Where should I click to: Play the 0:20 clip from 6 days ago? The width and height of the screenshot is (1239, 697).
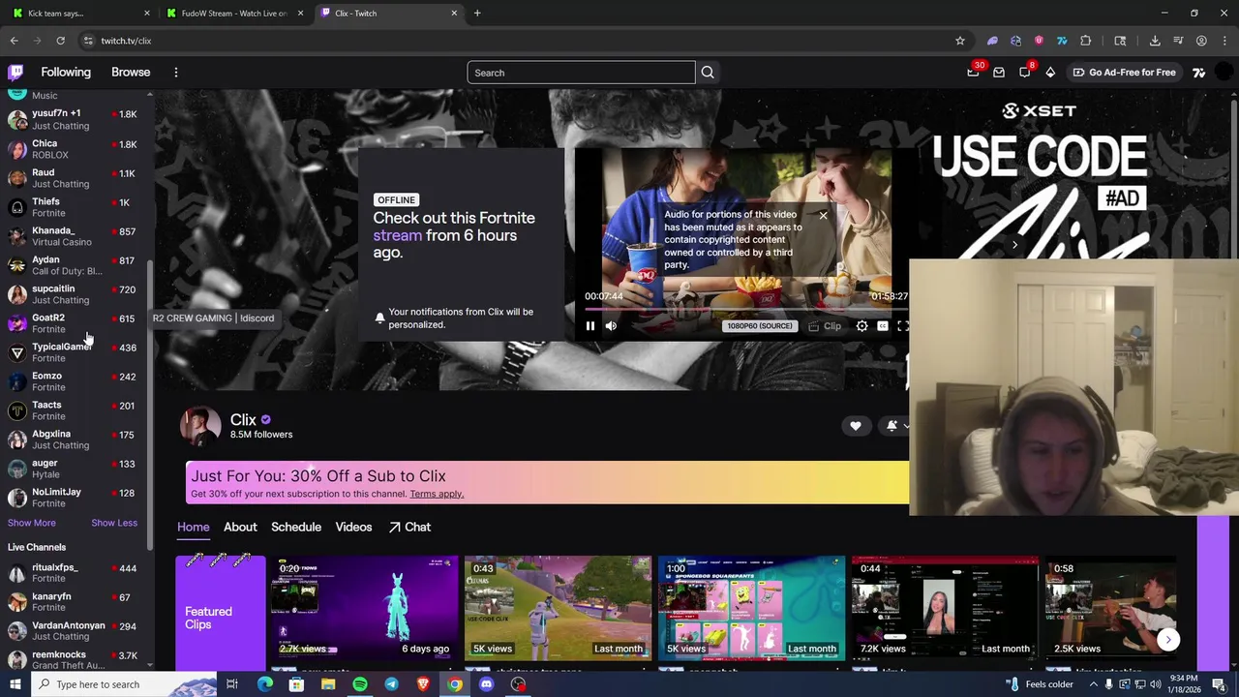coord(364,608)
